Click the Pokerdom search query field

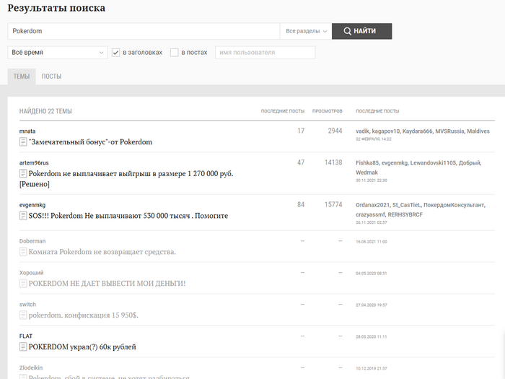point(144,31)
